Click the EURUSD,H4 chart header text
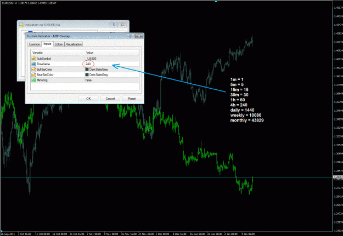The height and width of the screenshot is (236, 343). click(29, 3)
